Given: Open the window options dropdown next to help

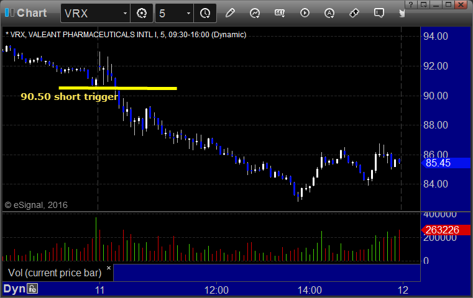Looking at the screenshot, I should 423,4.
